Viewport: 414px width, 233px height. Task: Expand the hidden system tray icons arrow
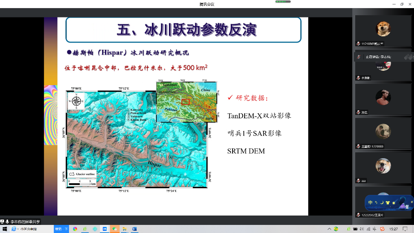[330, 229]
